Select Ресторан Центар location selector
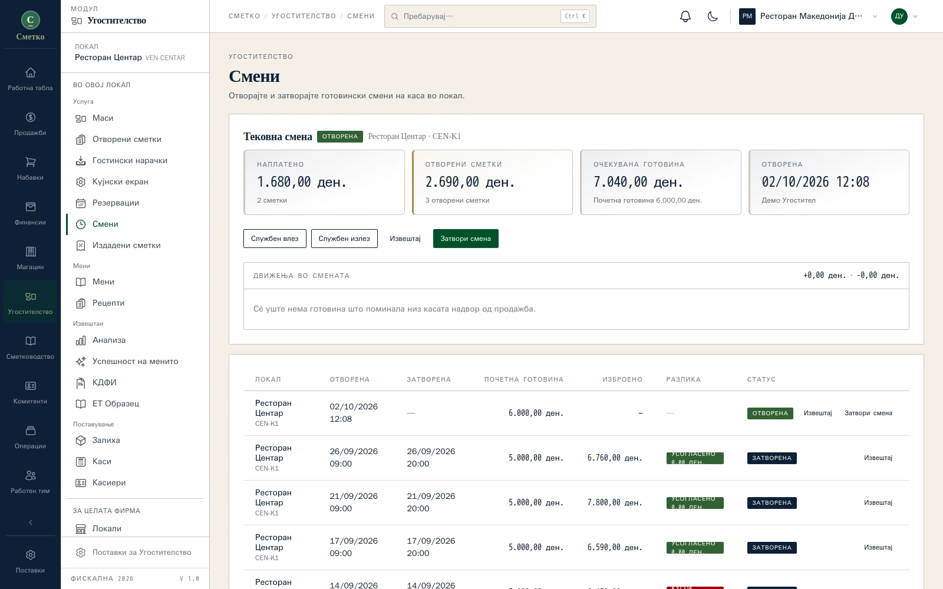The width and height of the screenshot is (943, 589). tap(135, 52)
